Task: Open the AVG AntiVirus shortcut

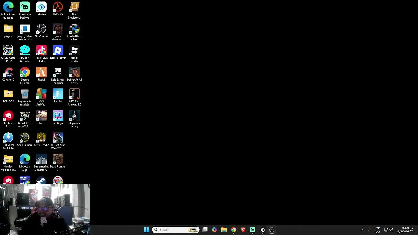Action: pyautogui.click(x=41, y=98)
